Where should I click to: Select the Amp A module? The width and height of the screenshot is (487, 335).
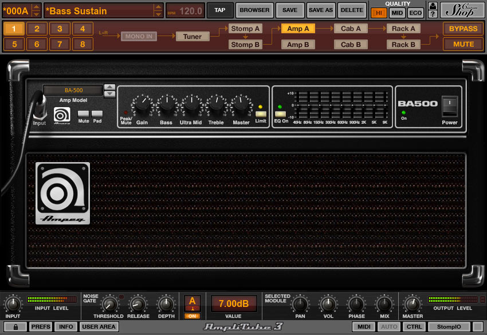tap(298, 29)
